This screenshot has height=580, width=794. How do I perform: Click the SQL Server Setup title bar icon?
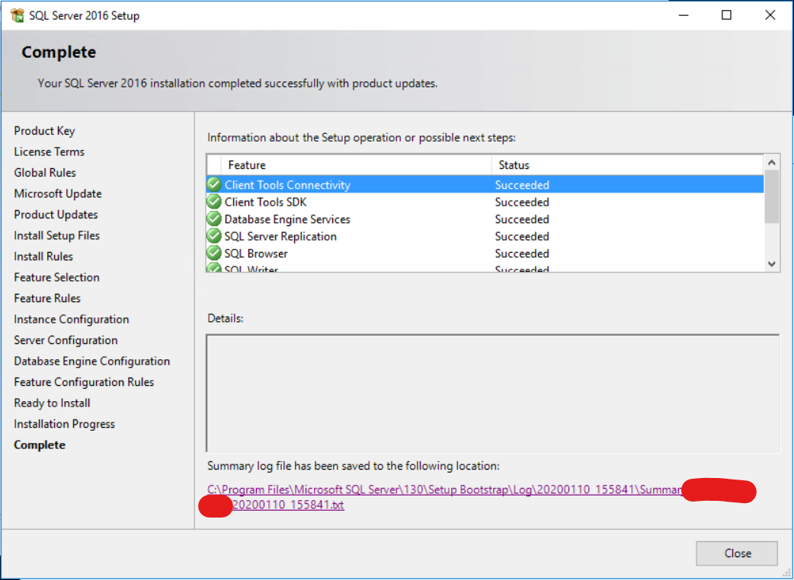pos(18,15)
